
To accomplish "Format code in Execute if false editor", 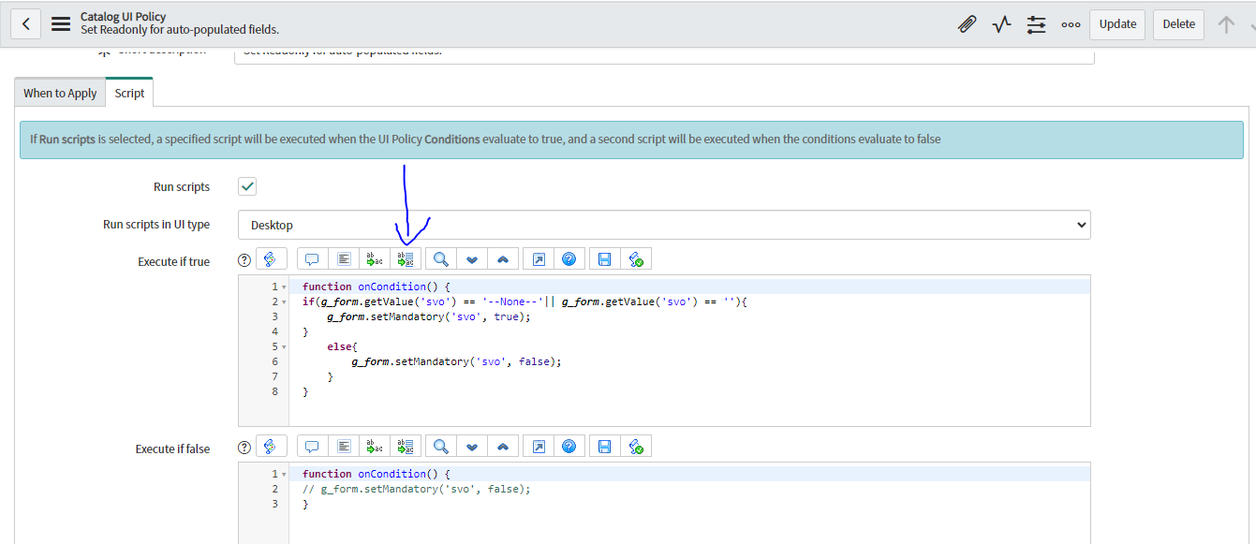I will coord(344,447).
